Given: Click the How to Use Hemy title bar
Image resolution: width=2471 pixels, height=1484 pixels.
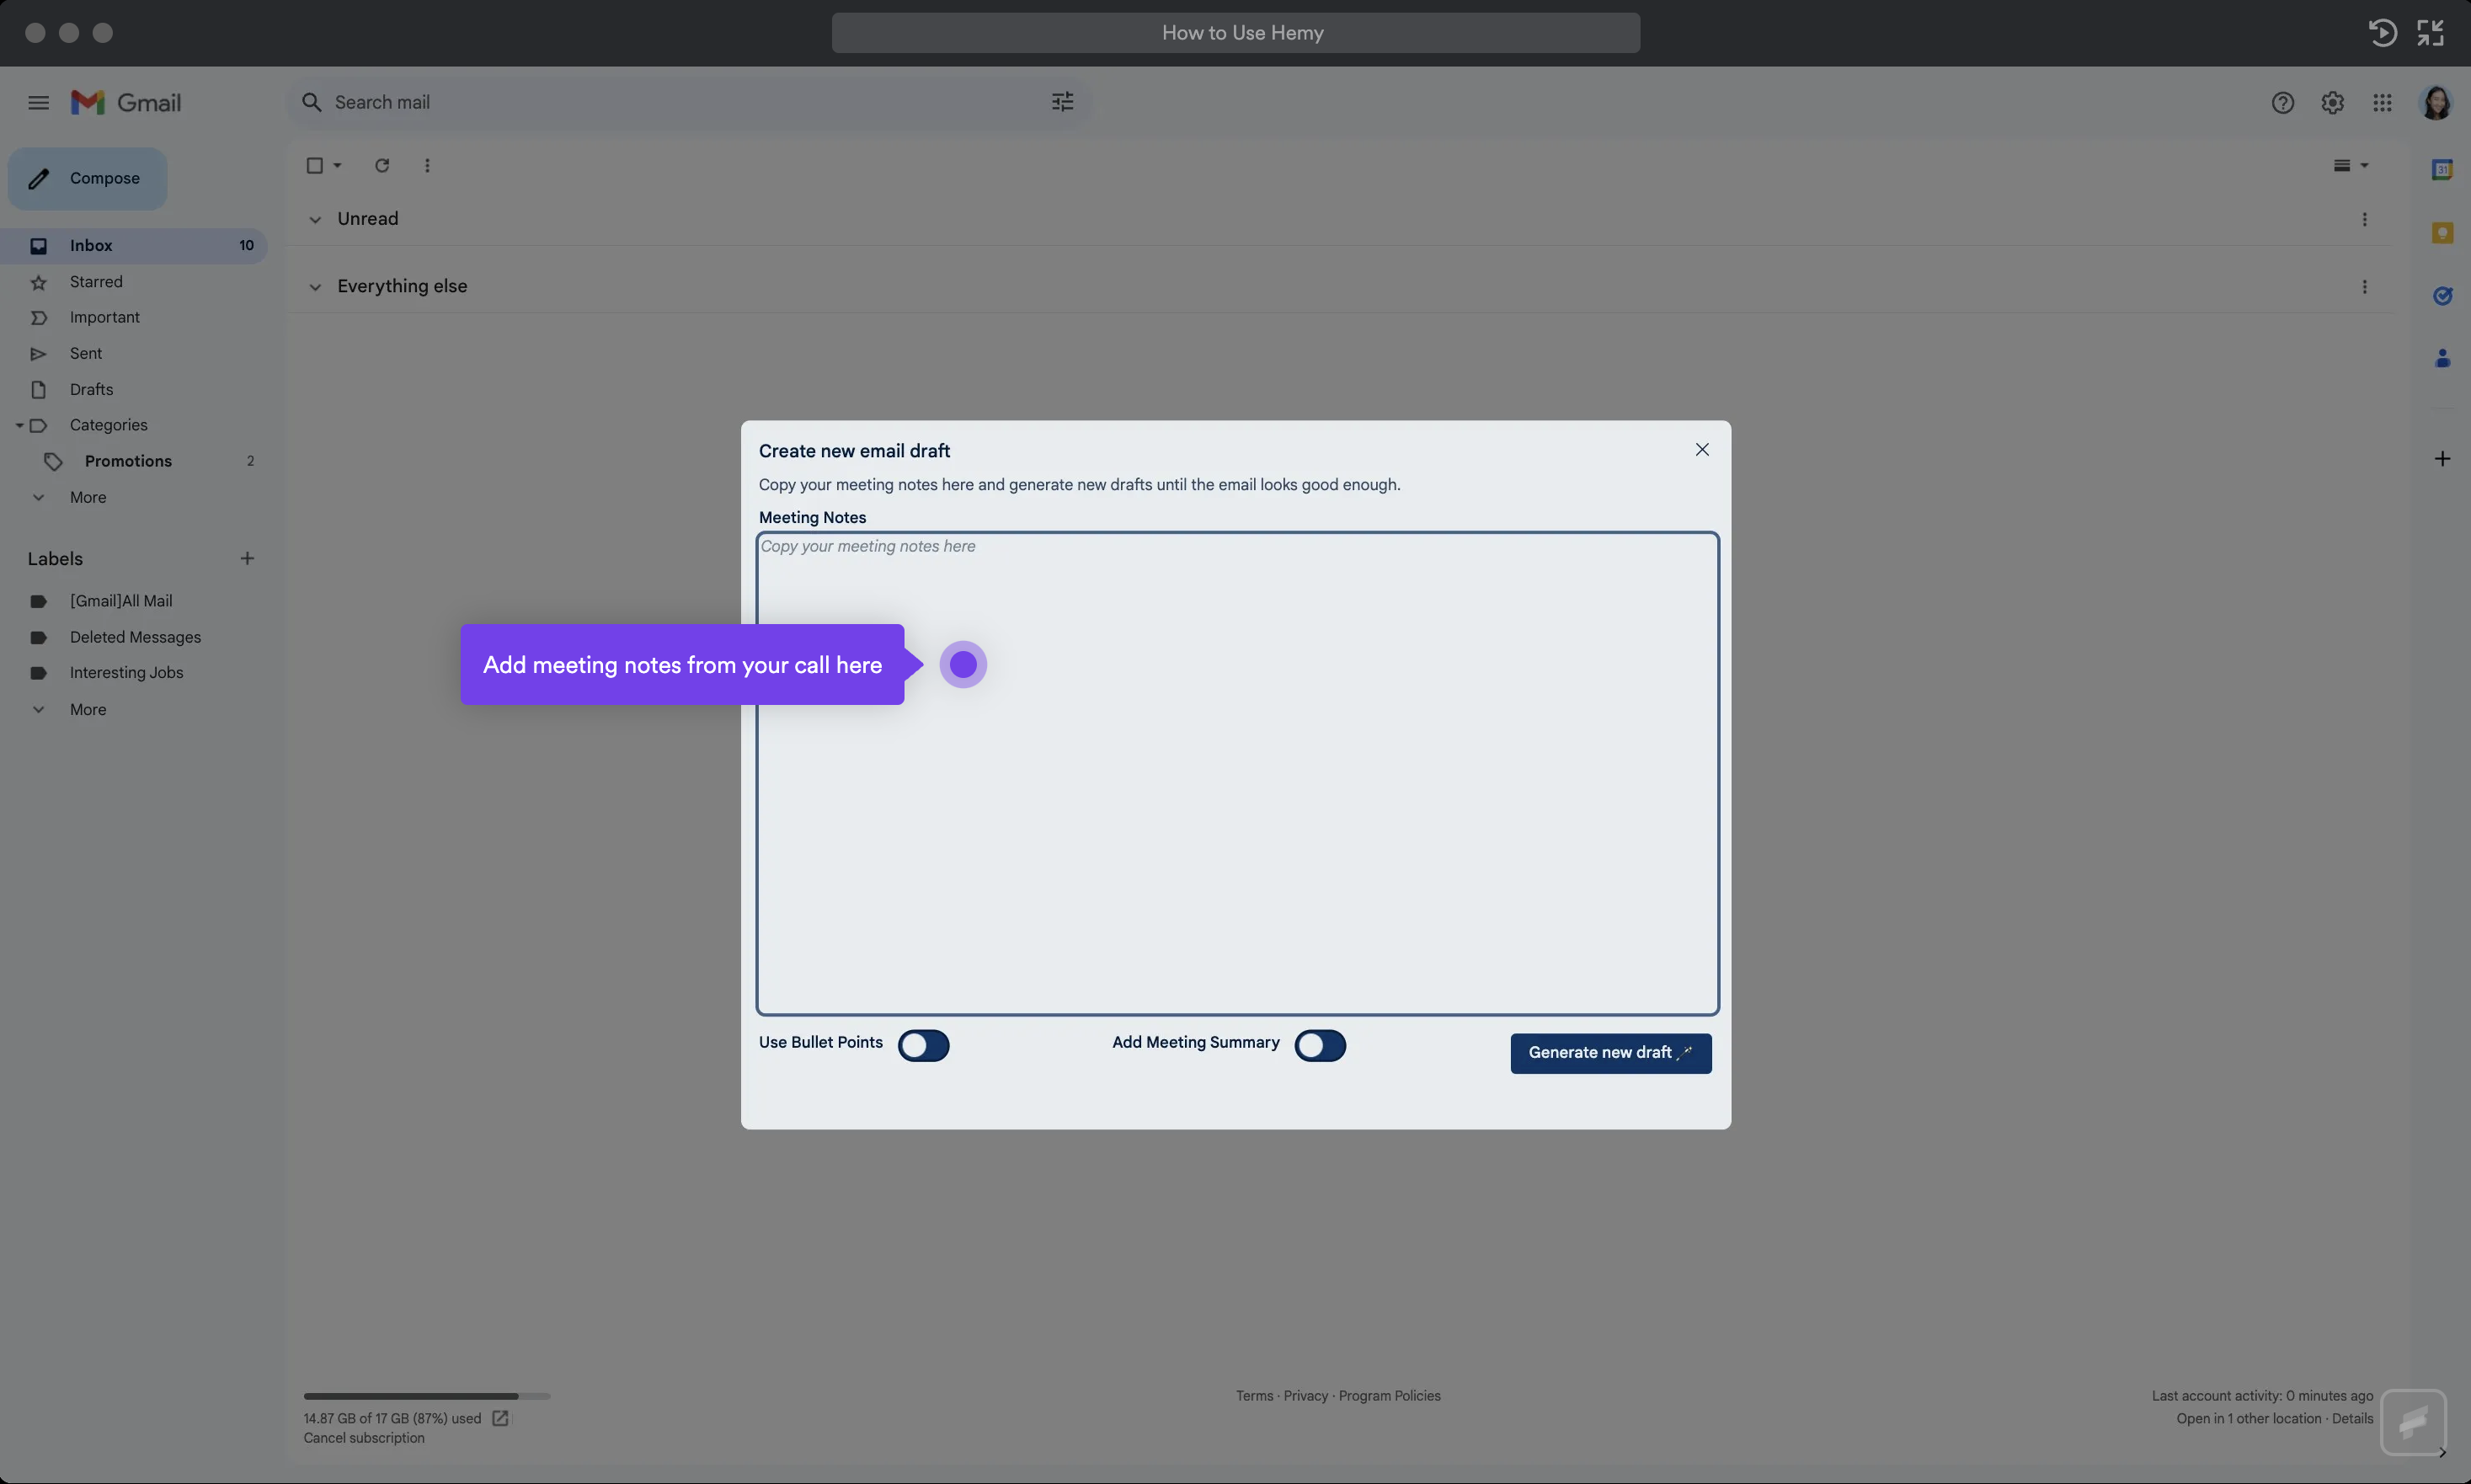Looking at the screenshot, I should [1235, 33].
